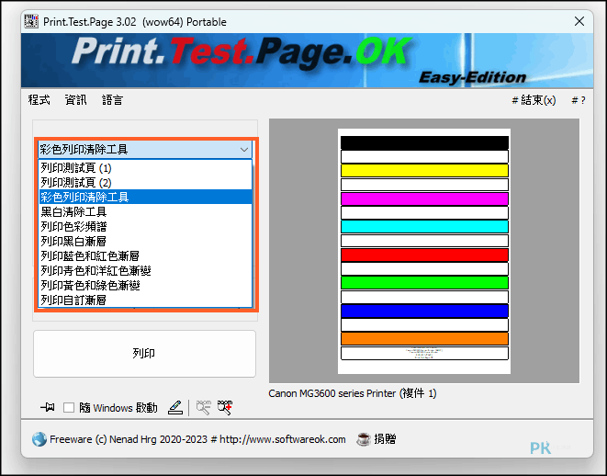This screenshot has width=607, height=476.
Task: Click the app icon in the title bar
Action: coord(31,21)
